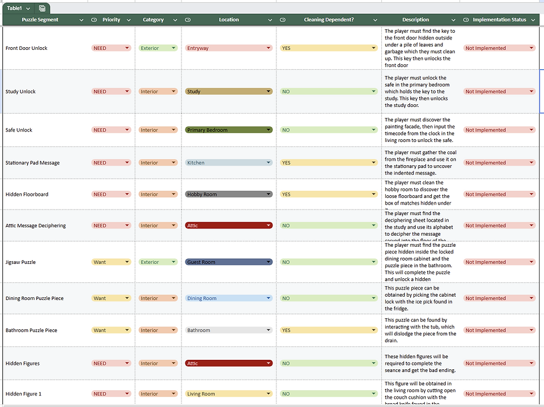Select the Front Door Unlock cell
The image size is (544, 407).
(46, 48)
